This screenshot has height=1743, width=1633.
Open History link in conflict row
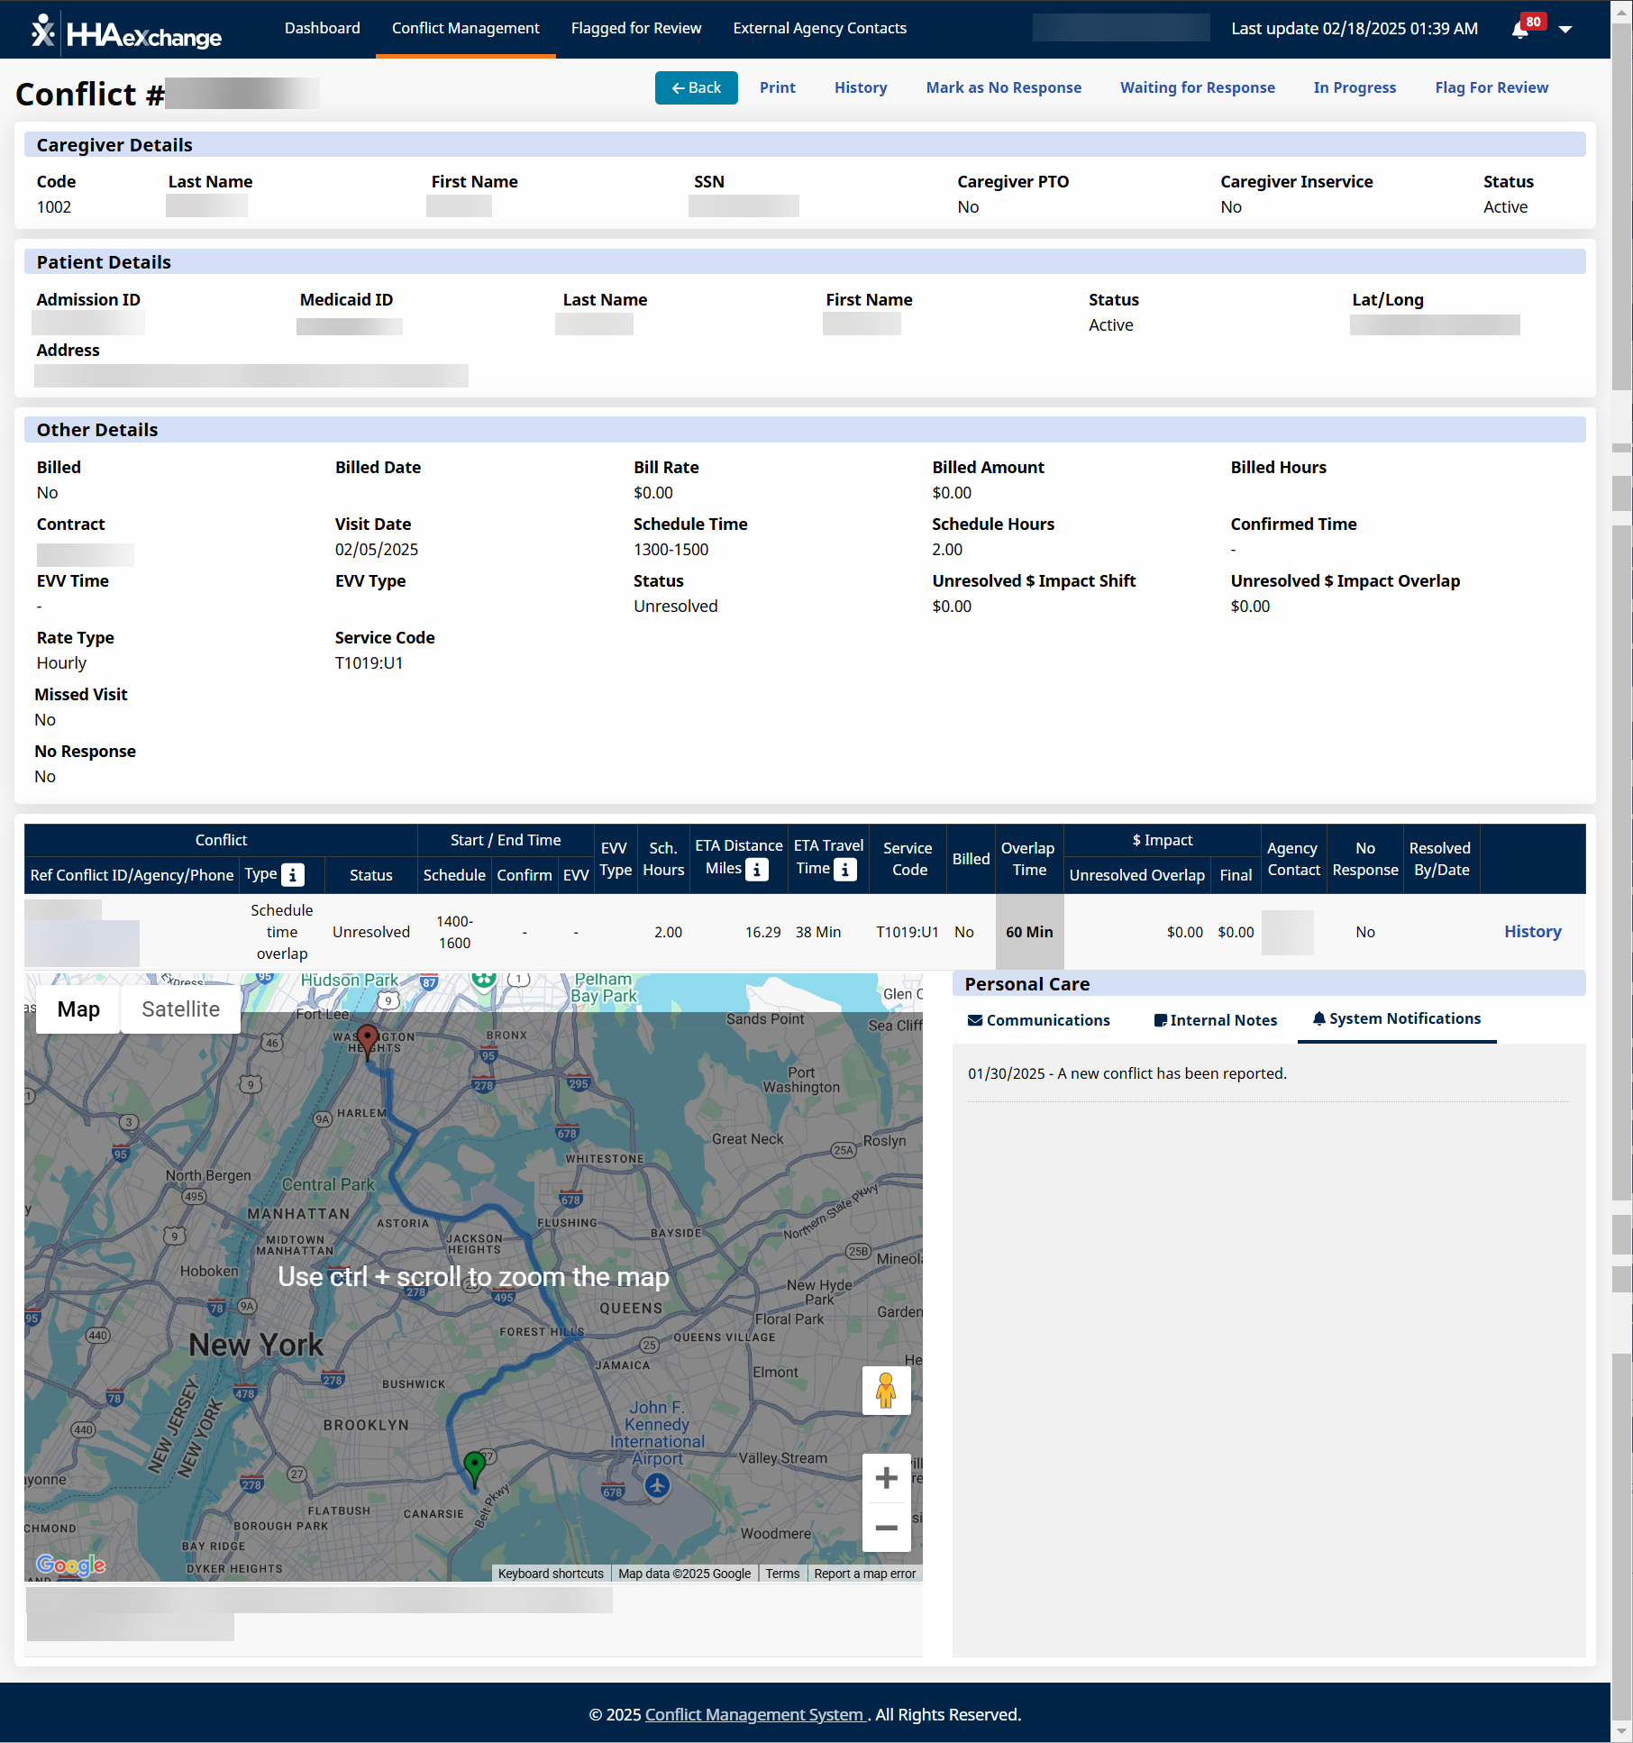(x=1532, y=932)
